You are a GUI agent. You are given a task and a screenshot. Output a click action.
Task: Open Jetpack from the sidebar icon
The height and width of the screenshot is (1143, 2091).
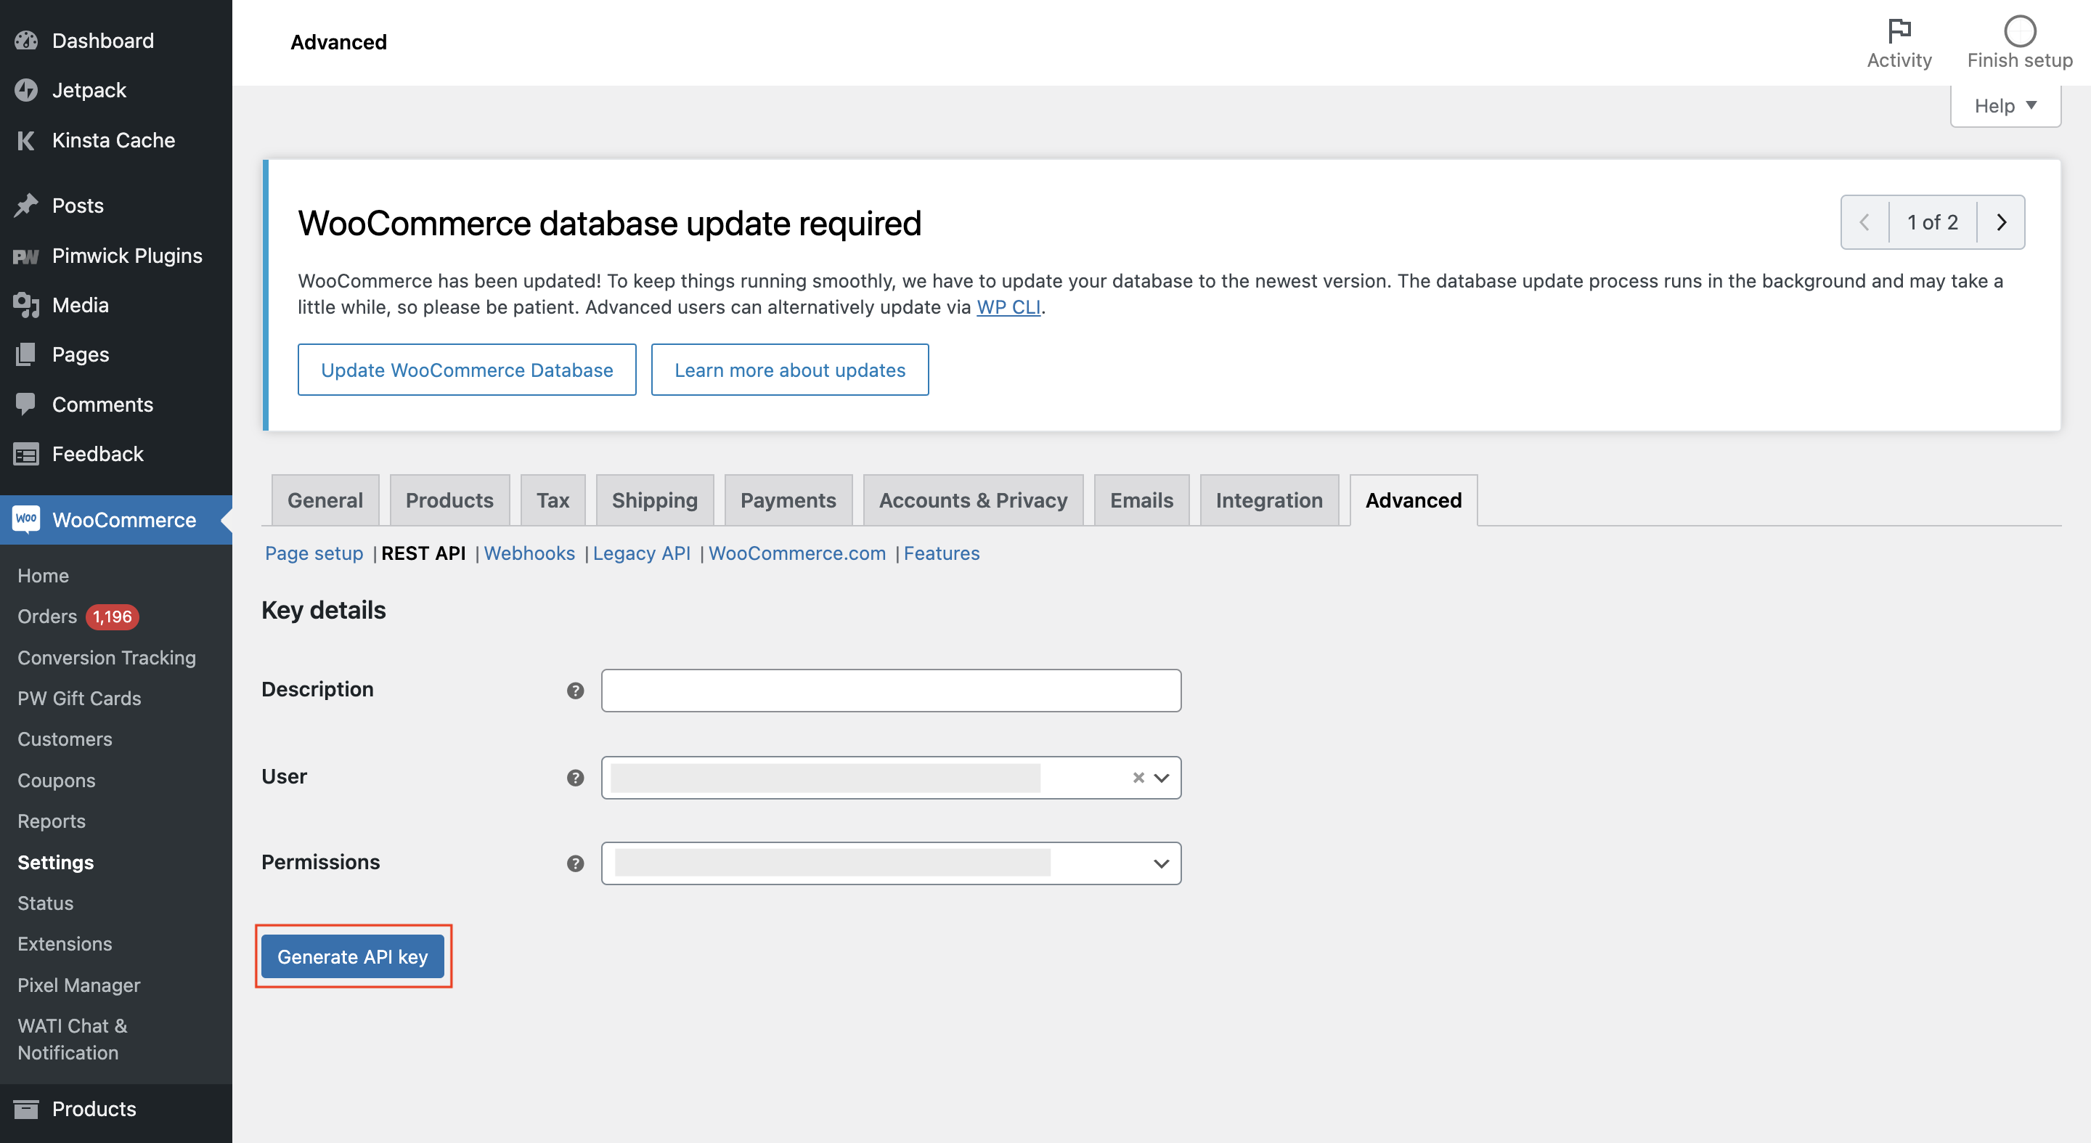click(x=26, y=90)
